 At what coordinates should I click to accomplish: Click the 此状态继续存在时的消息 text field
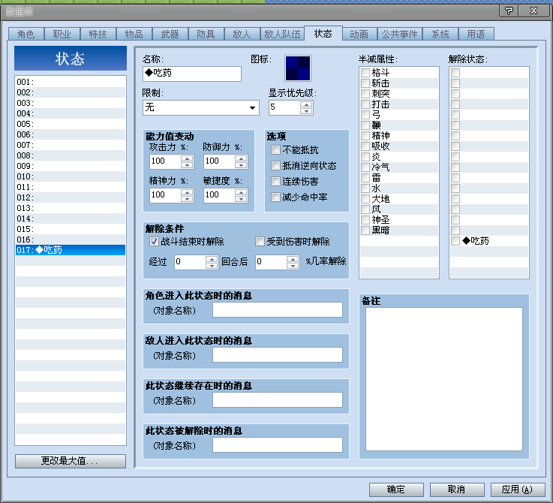click(x=277, y=400)
